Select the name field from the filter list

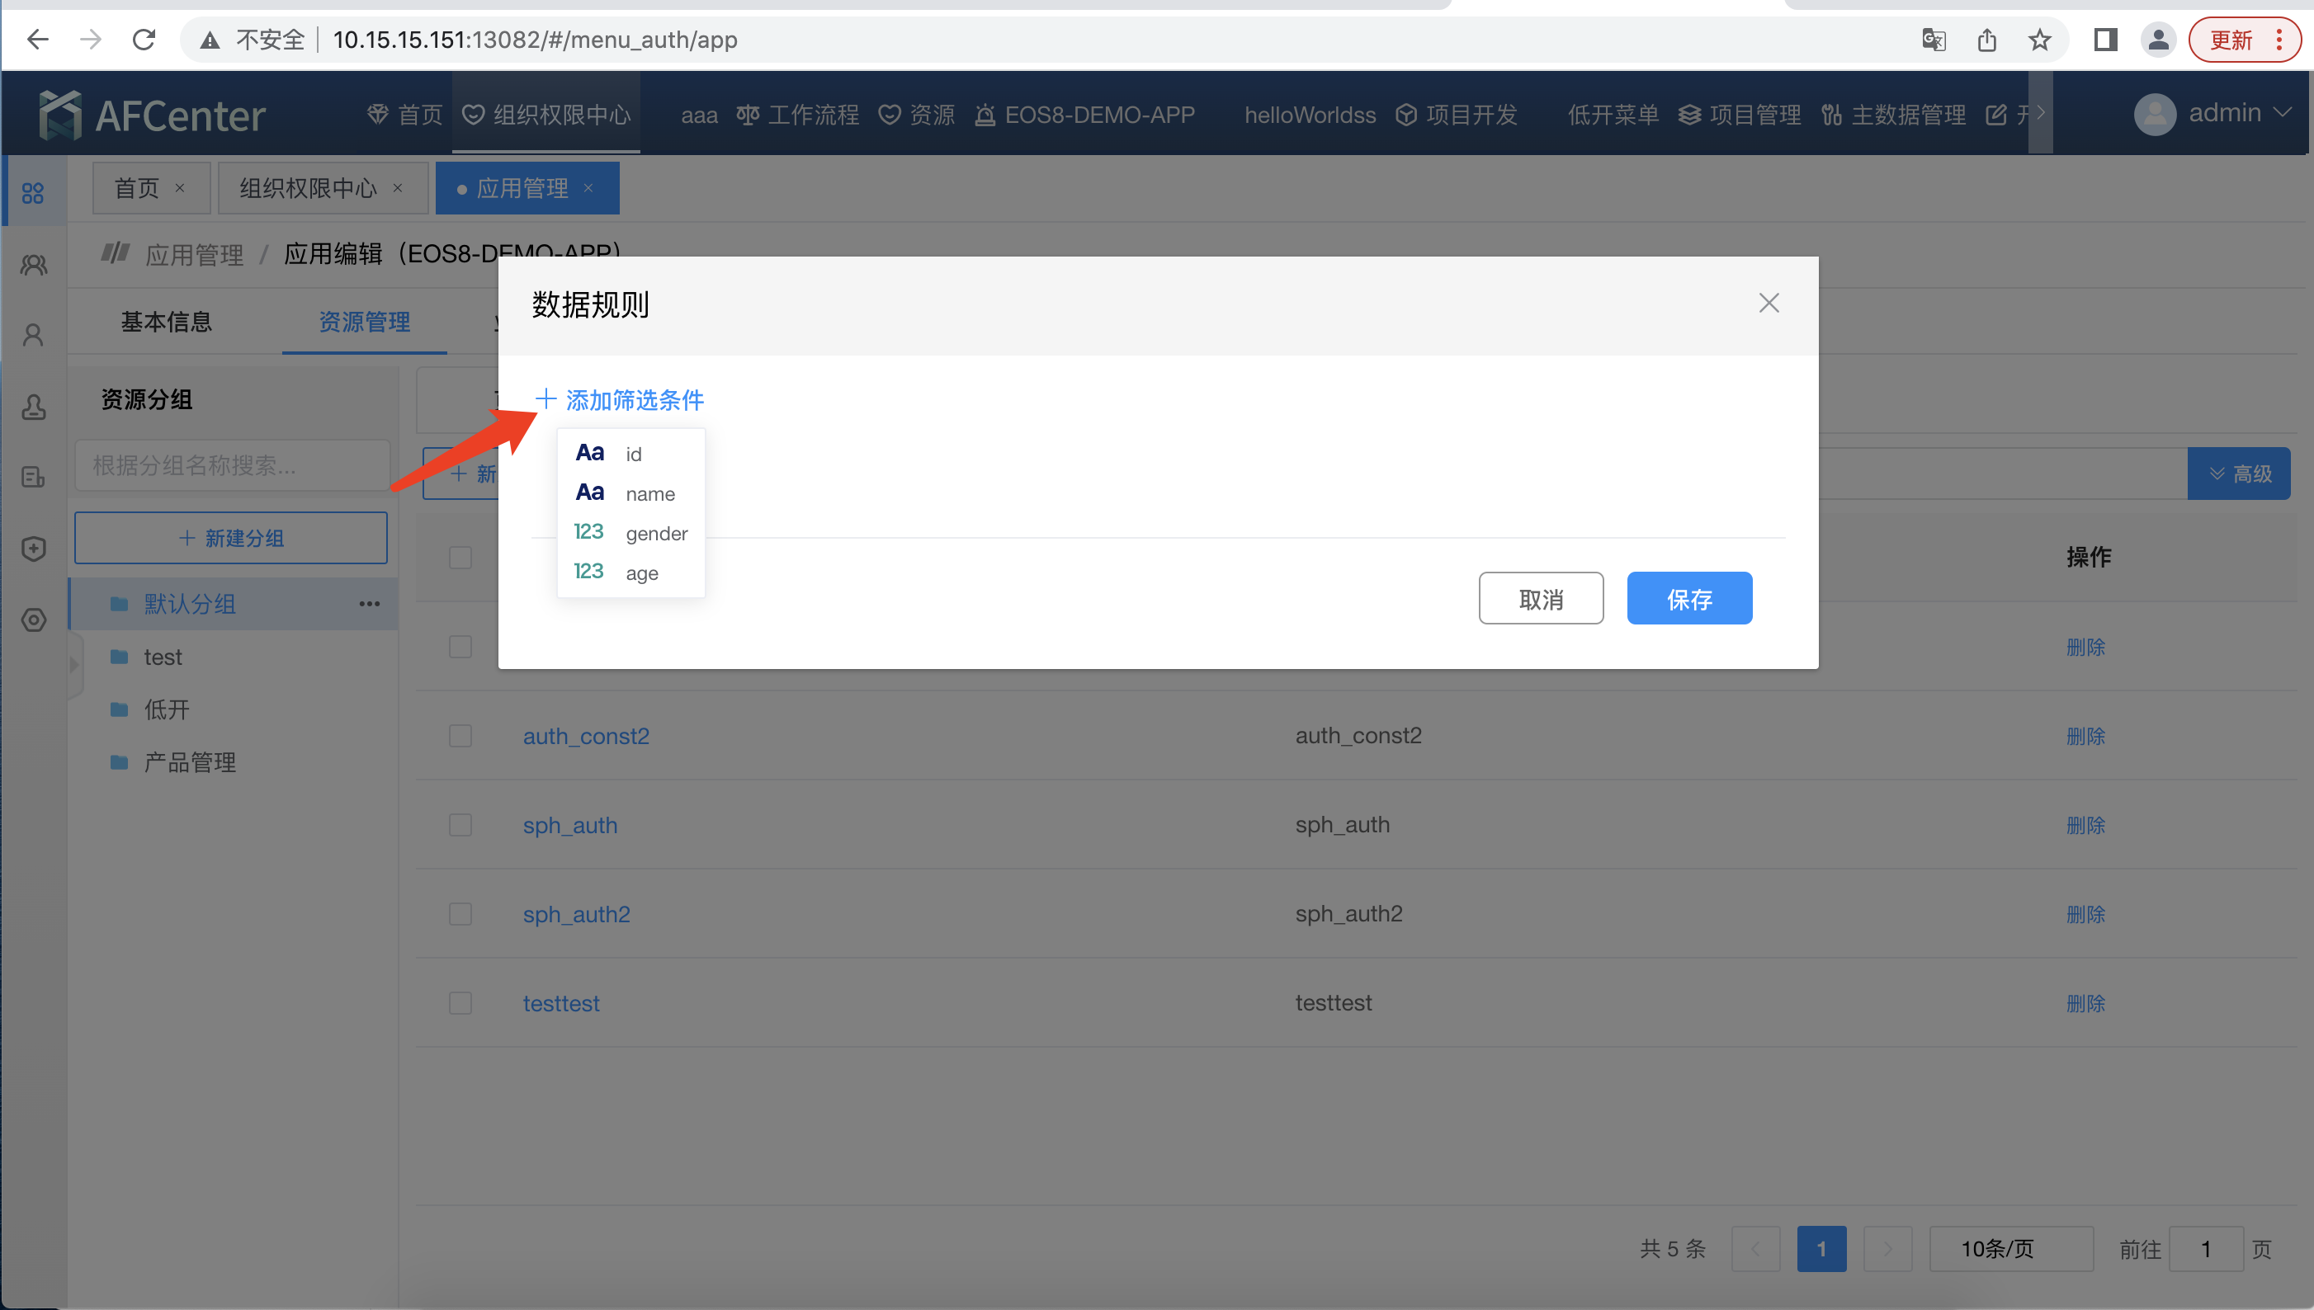click(649, 493)
